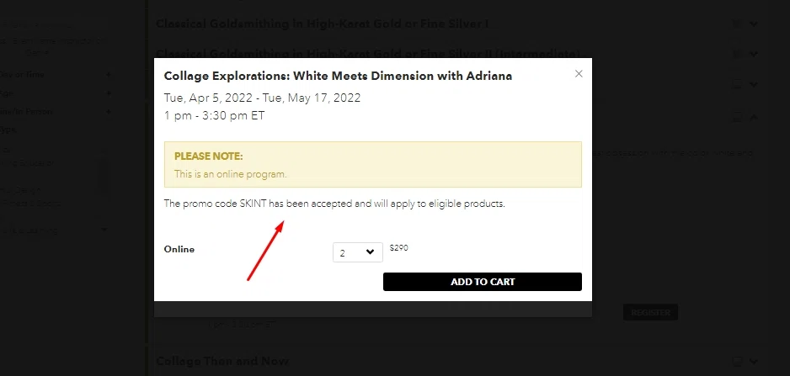Image resolution: width=790 pixels, height=376 pixels.
Task: Expand Classical Goldsmithing II (Intermediate) chevron
Action: coord(754,54)
